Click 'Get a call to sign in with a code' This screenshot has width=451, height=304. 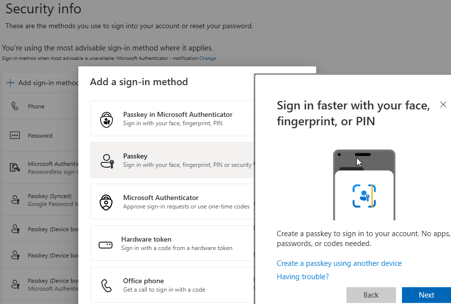click(164, 290)
